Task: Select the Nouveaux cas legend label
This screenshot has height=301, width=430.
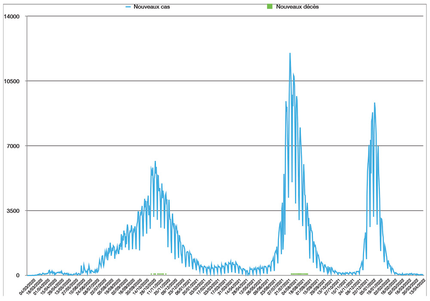Action: (x=148, y=7)
